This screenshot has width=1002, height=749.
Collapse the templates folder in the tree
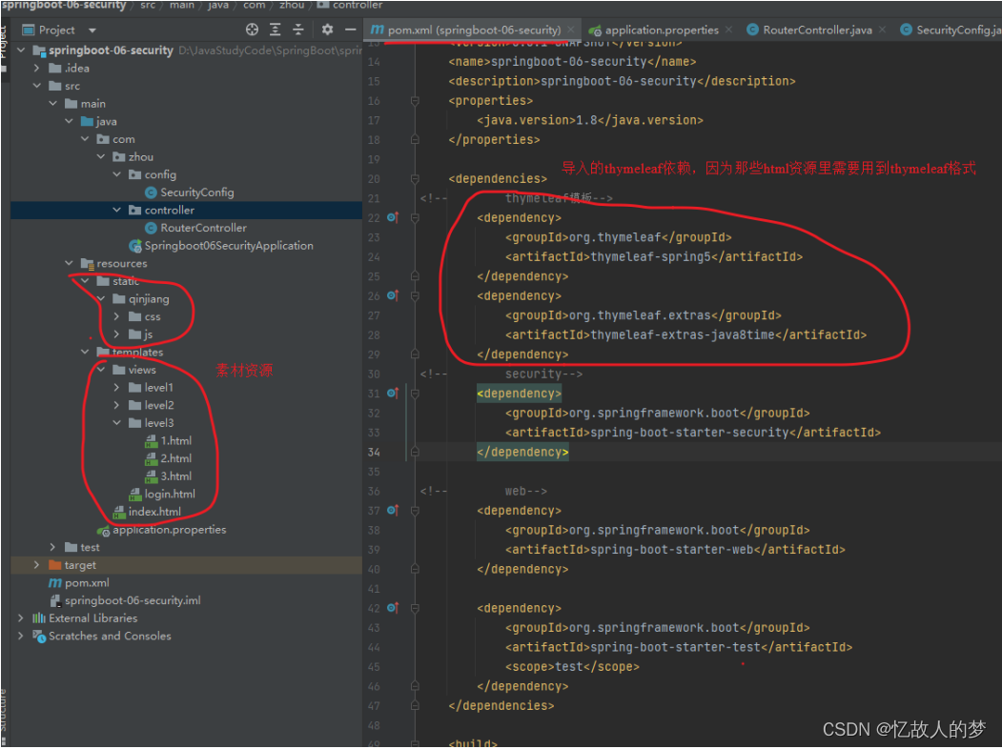coord(85,352)
